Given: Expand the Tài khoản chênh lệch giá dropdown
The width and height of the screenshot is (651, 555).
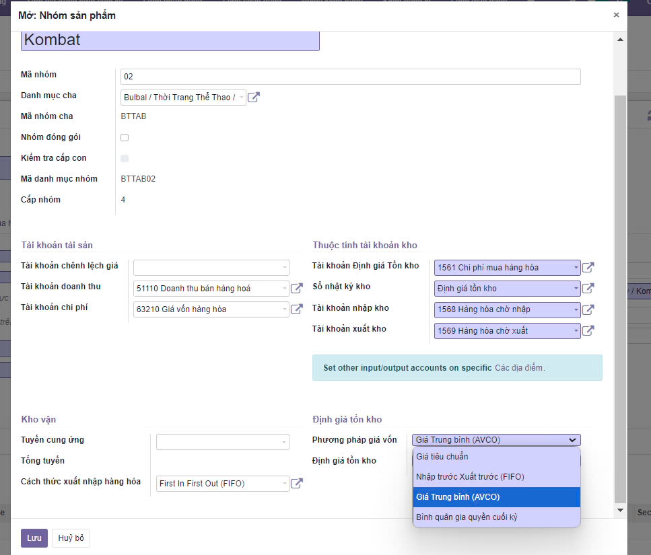Looking at the screenshot, I should (x=211, y=267).
